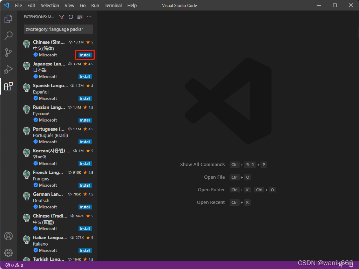Install the German language pack

click(x=85, y=207)
